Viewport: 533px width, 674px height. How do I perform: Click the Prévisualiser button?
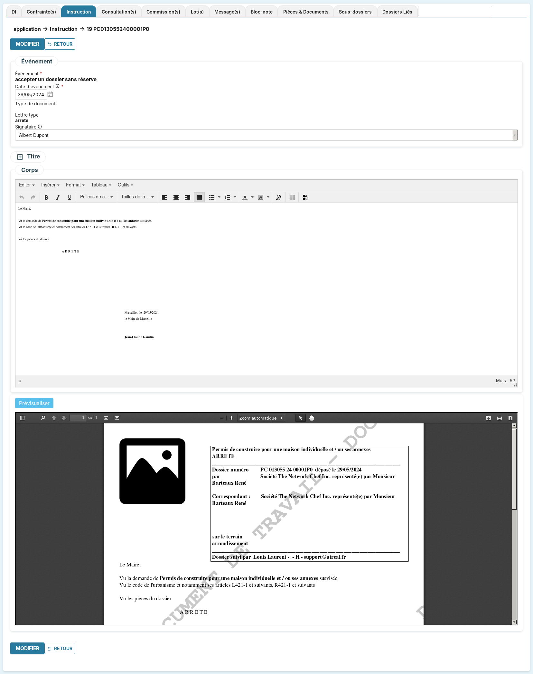(34, 403)
